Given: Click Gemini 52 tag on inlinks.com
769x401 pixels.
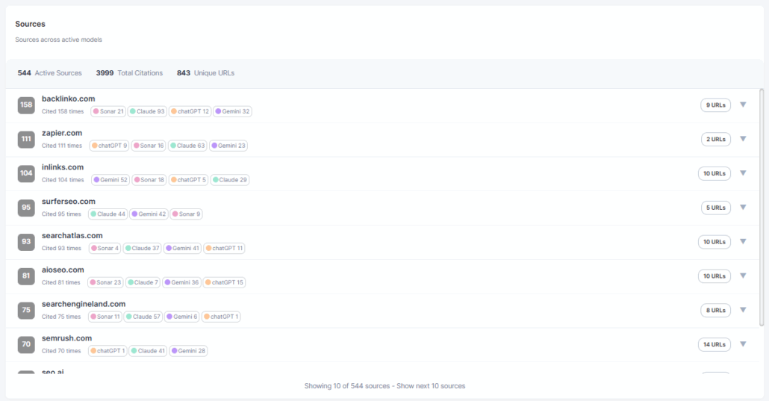Looking at the screenshot, I should (110, 180).
